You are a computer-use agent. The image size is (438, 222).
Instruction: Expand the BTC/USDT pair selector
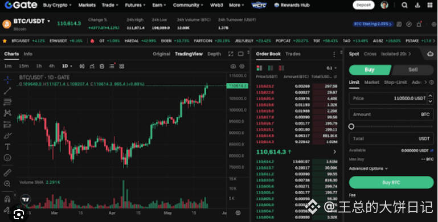click(x=48, y=21)
